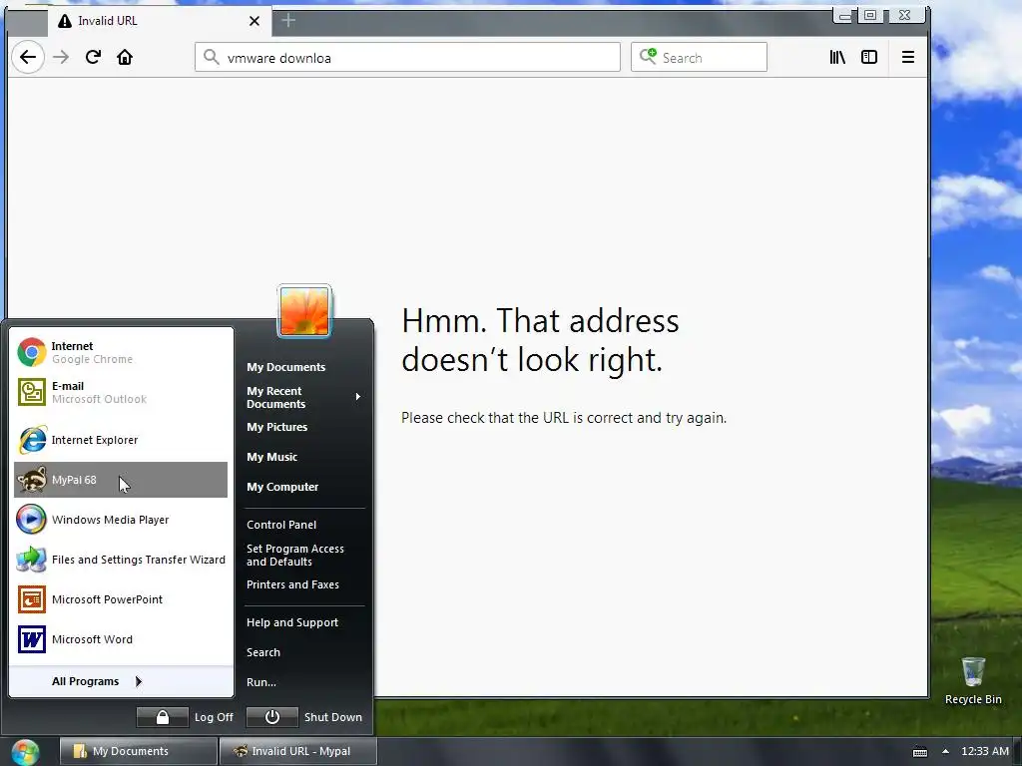Minimize the Mypal browser window
The width and height of the screenshot is (1022, 766).
click(x=844, y=16)
